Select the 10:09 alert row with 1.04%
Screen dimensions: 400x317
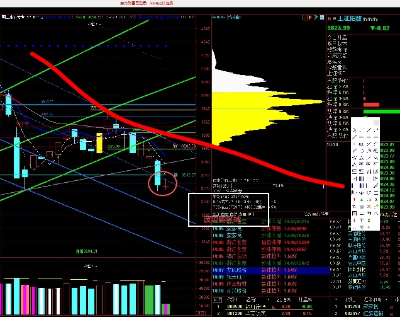click(x=269, y=277)
